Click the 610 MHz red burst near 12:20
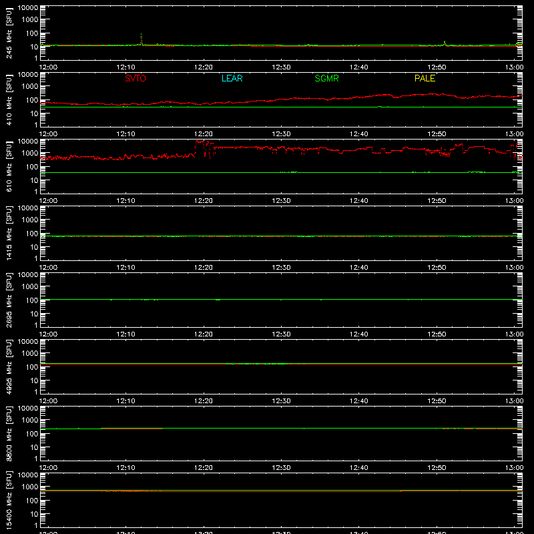 coord(204,149)
